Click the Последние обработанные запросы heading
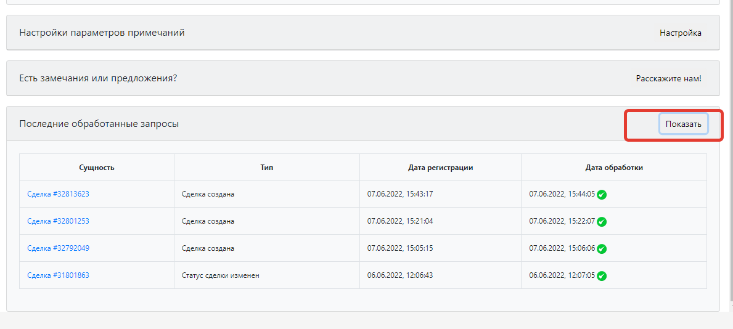 pyautogui.click(x=99, y=124)
